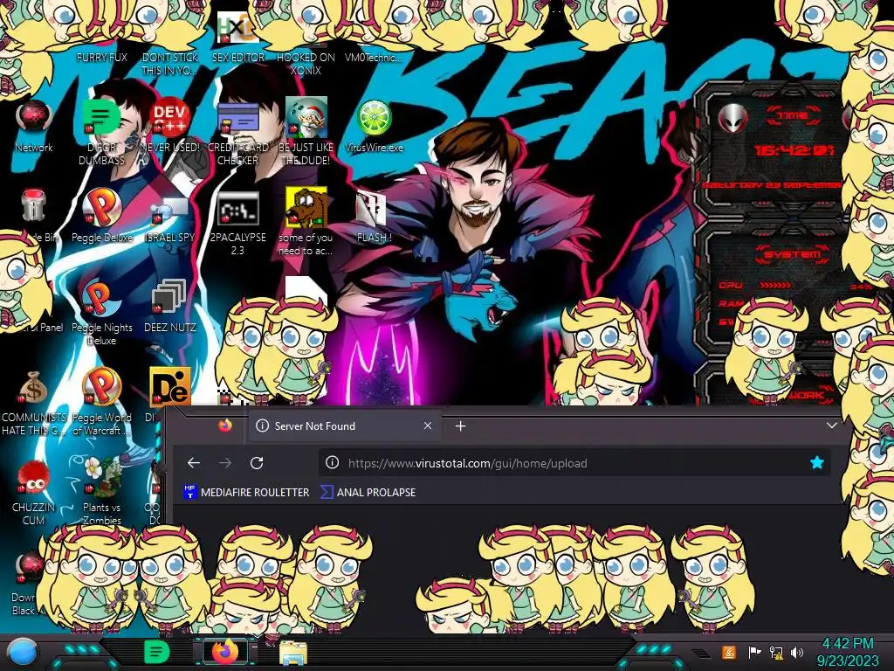Expand the Firefox list all tabs chevron
This screenshot has height=671, width=894.
click(x=832, y=425)
